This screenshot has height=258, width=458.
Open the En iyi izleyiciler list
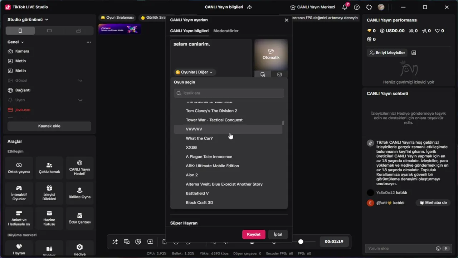point(388,53)
